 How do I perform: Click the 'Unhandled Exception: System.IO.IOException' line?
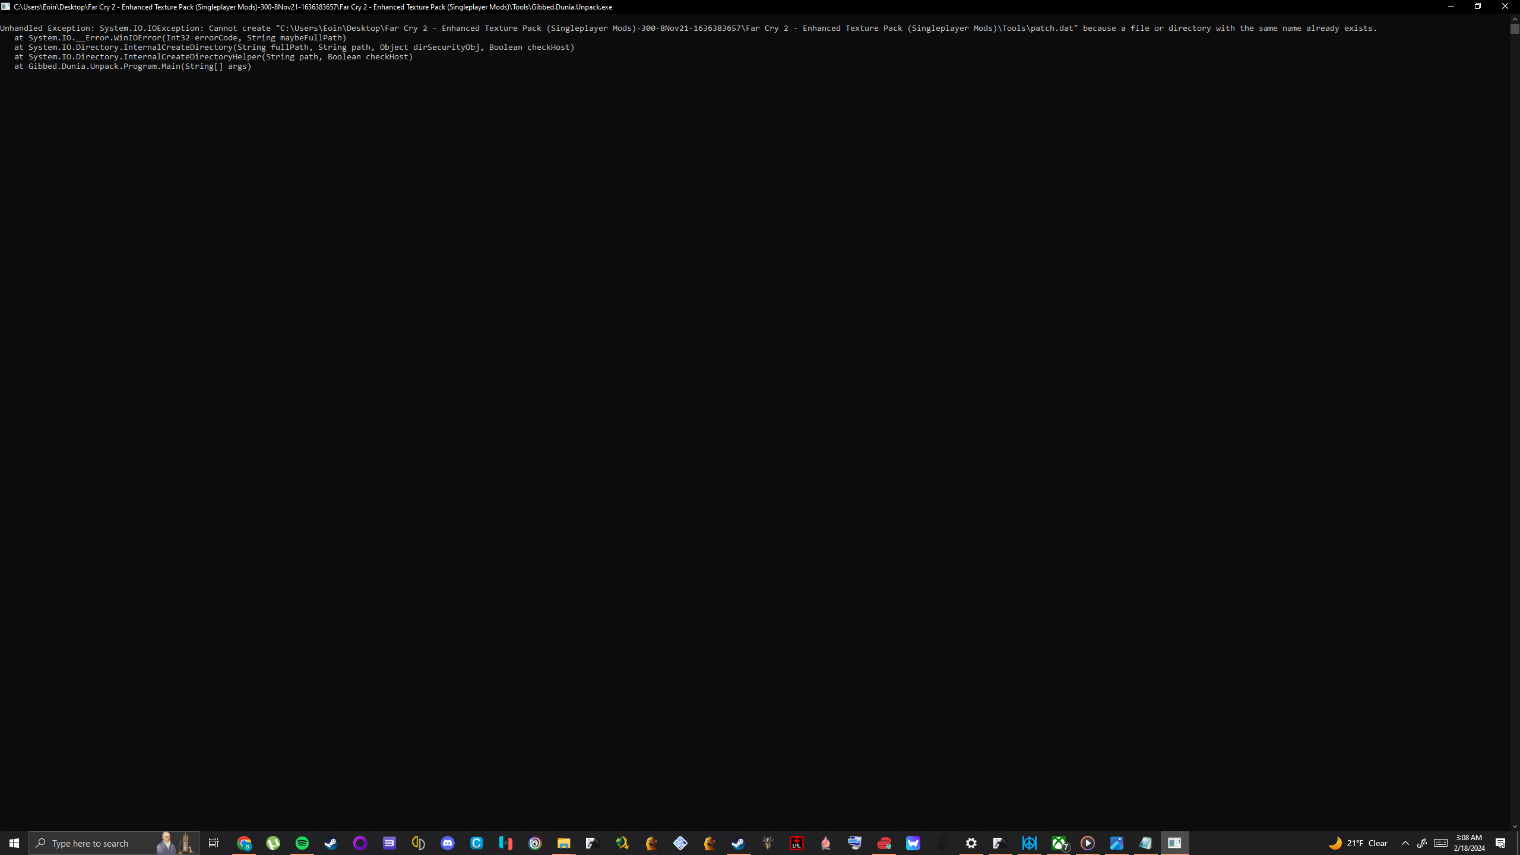(x=688, y=28)
